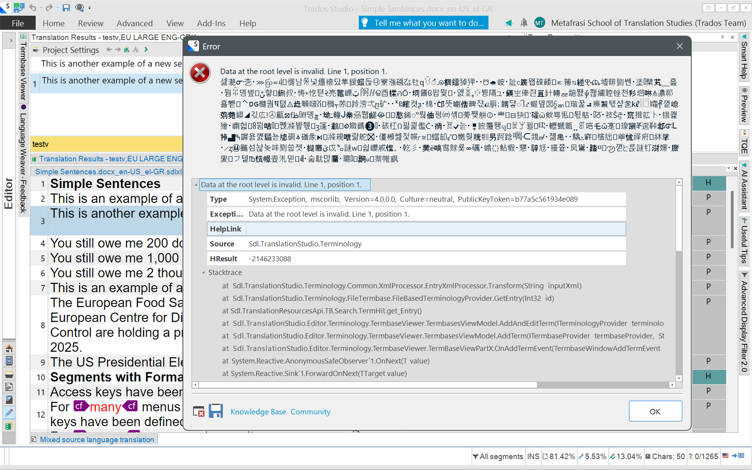This screenshot has width=752, height=470.
Task: Expand the Project Settings toolbar chevron arrow
Action: 146,49
